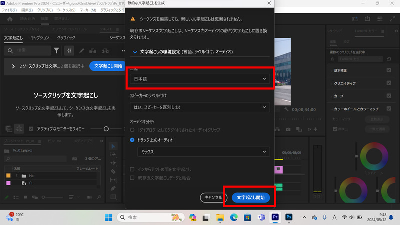
Task: Open Photoshop from the taskbar
Action: pyautogui.click(x=289, y=217)
